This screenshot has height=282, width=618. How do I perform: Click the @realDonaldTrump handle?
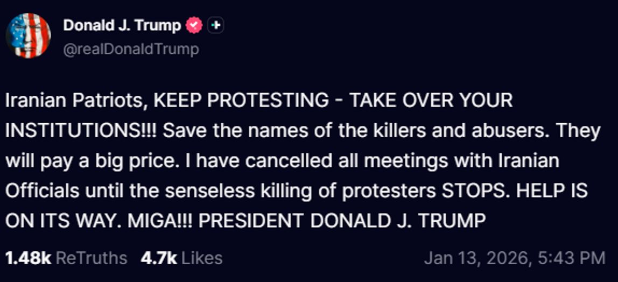tap(131, 49)
